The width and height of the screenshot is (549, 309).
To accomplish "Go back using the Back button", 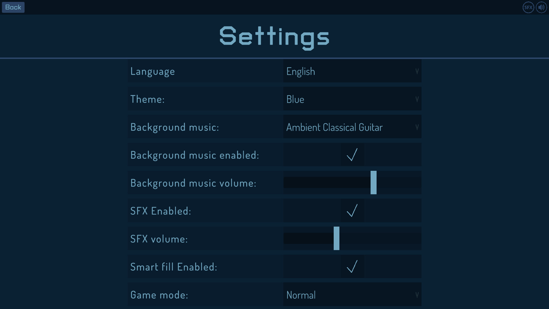I will click(13, 7).
